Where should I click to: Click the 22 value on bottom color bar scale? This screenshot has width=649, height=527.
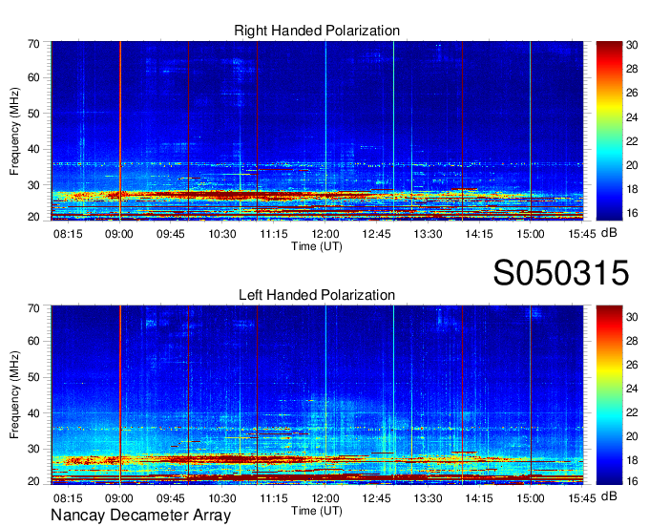(632, 411)
